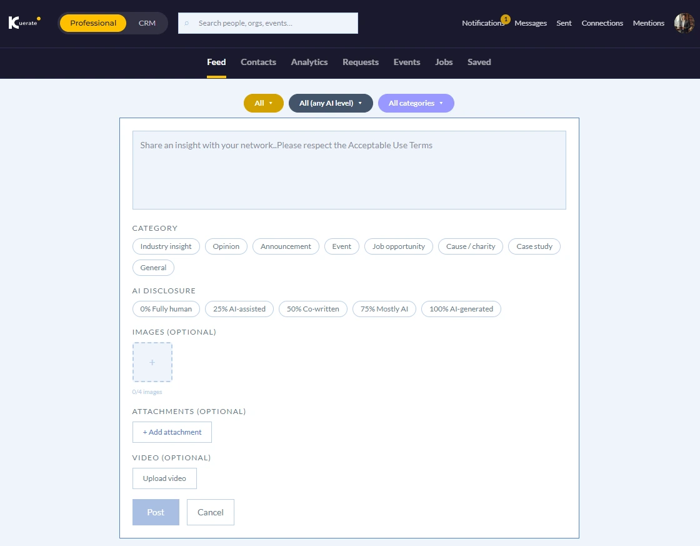Open Messages in the header
The height and width of the screenshot is (546, 700).
[x=531, y=23]
